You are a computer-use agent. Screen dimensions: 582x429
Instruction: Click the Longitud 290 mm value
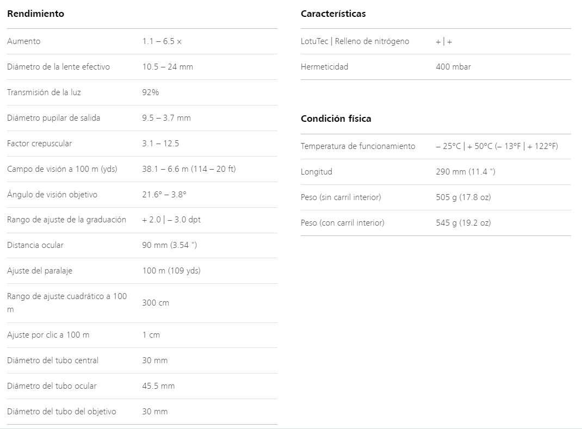click(466, 172)
